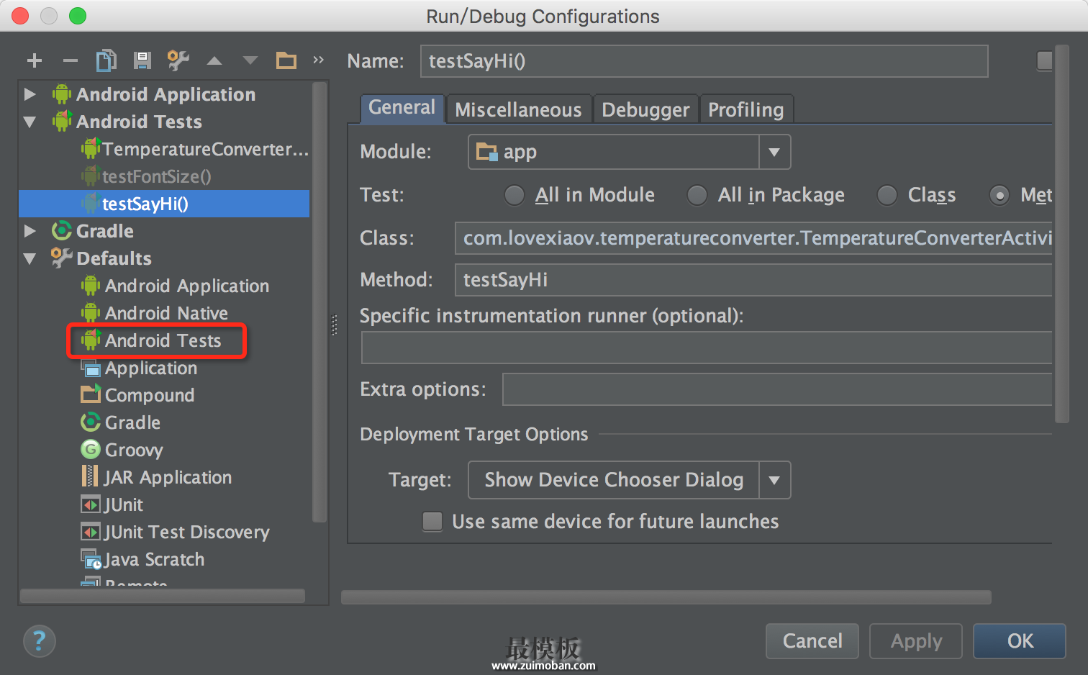The width and height of the screenshot is (1088, 675).
Task: Select default JUnit item
Action: point(123,504)
